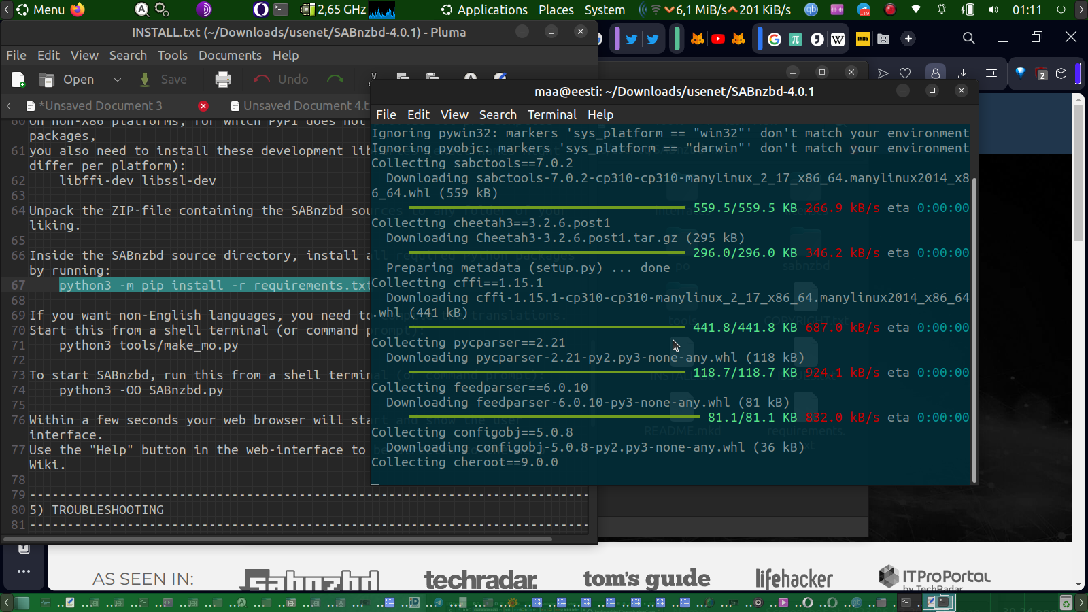Image resolution: width=1088 pixels, height=612 pixels.
Task: Open the YouTube pinned tab
Action: coord(717,39)
